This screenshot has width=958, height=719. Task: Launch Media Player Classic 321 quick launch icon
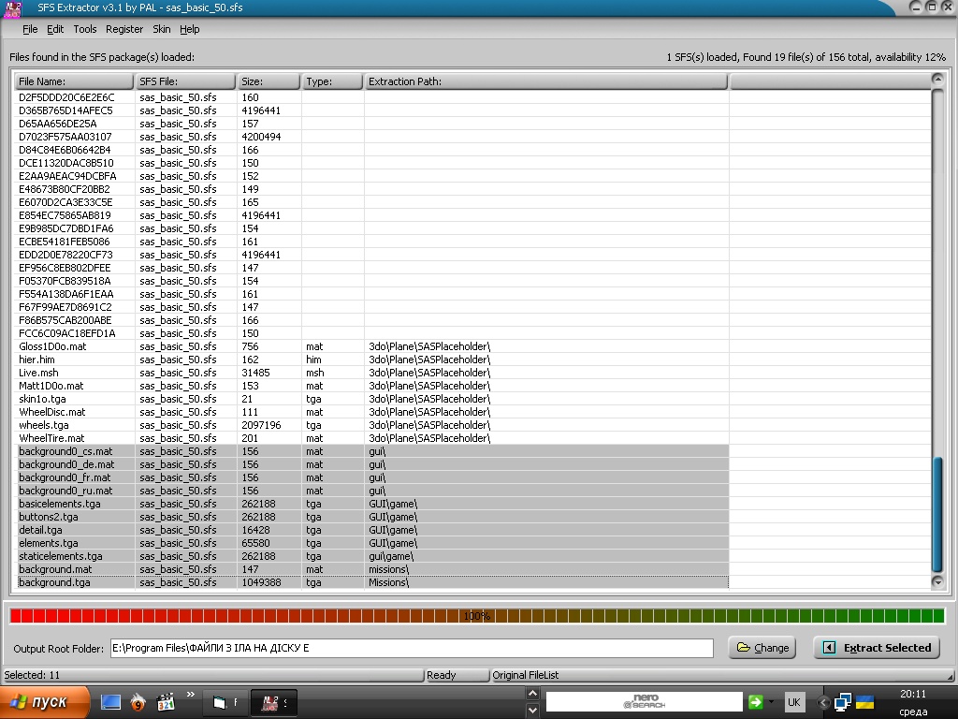(x=166, y=702)
